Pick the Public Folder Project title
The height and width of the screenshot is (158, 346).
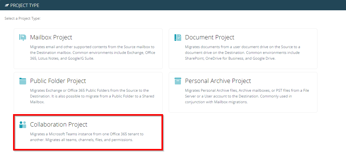pos(58,81)
